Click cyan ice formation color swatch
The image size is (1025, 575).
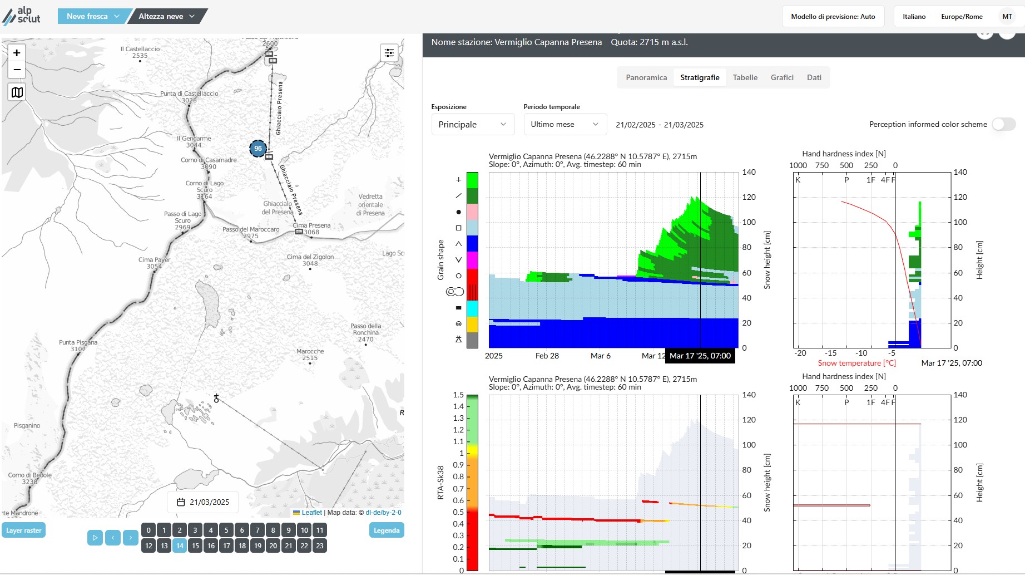472,308
